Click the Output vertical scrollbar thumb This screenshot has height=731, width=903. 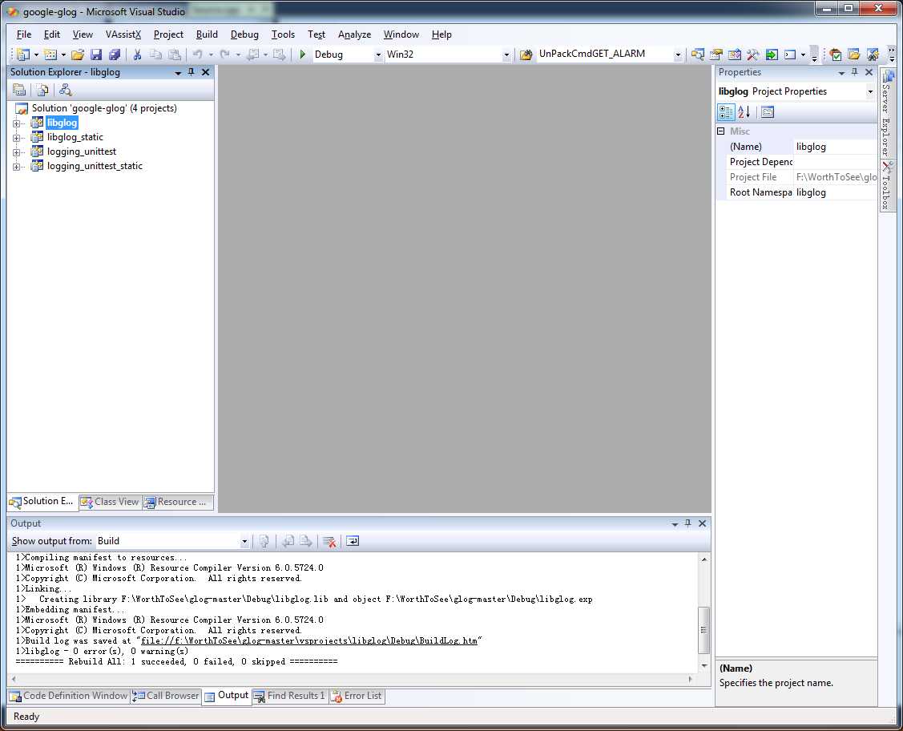click(703, 630)
